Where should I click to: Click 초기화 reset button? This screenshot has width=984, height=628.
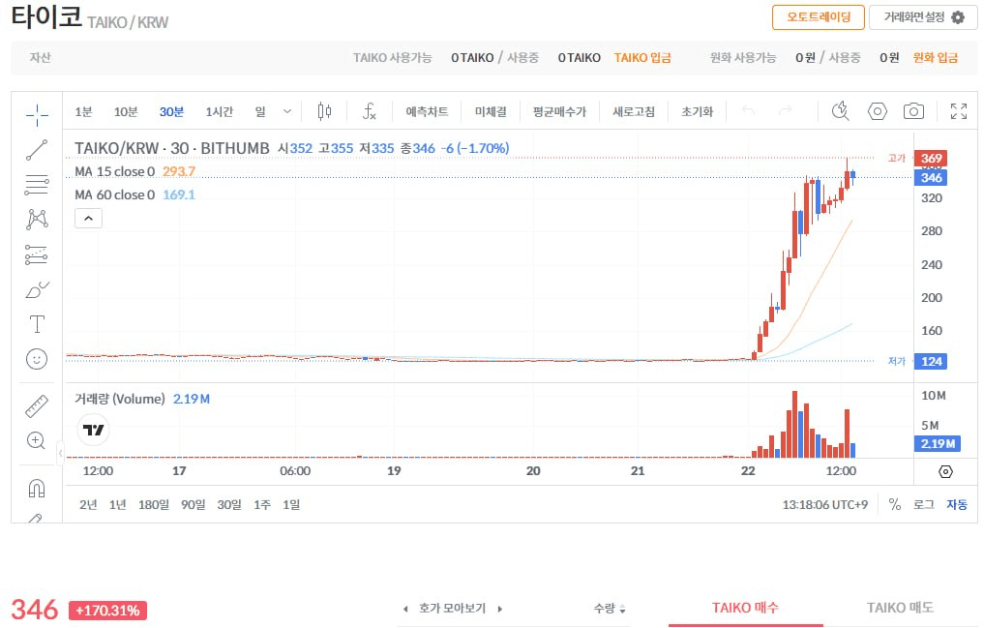click(698, 111)
